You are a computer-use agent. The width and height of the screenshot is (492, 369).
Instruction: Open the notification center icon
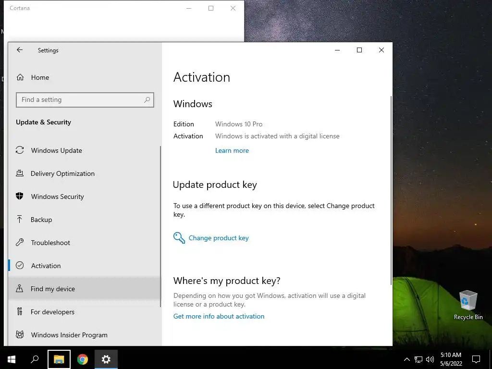coord(476,359)
